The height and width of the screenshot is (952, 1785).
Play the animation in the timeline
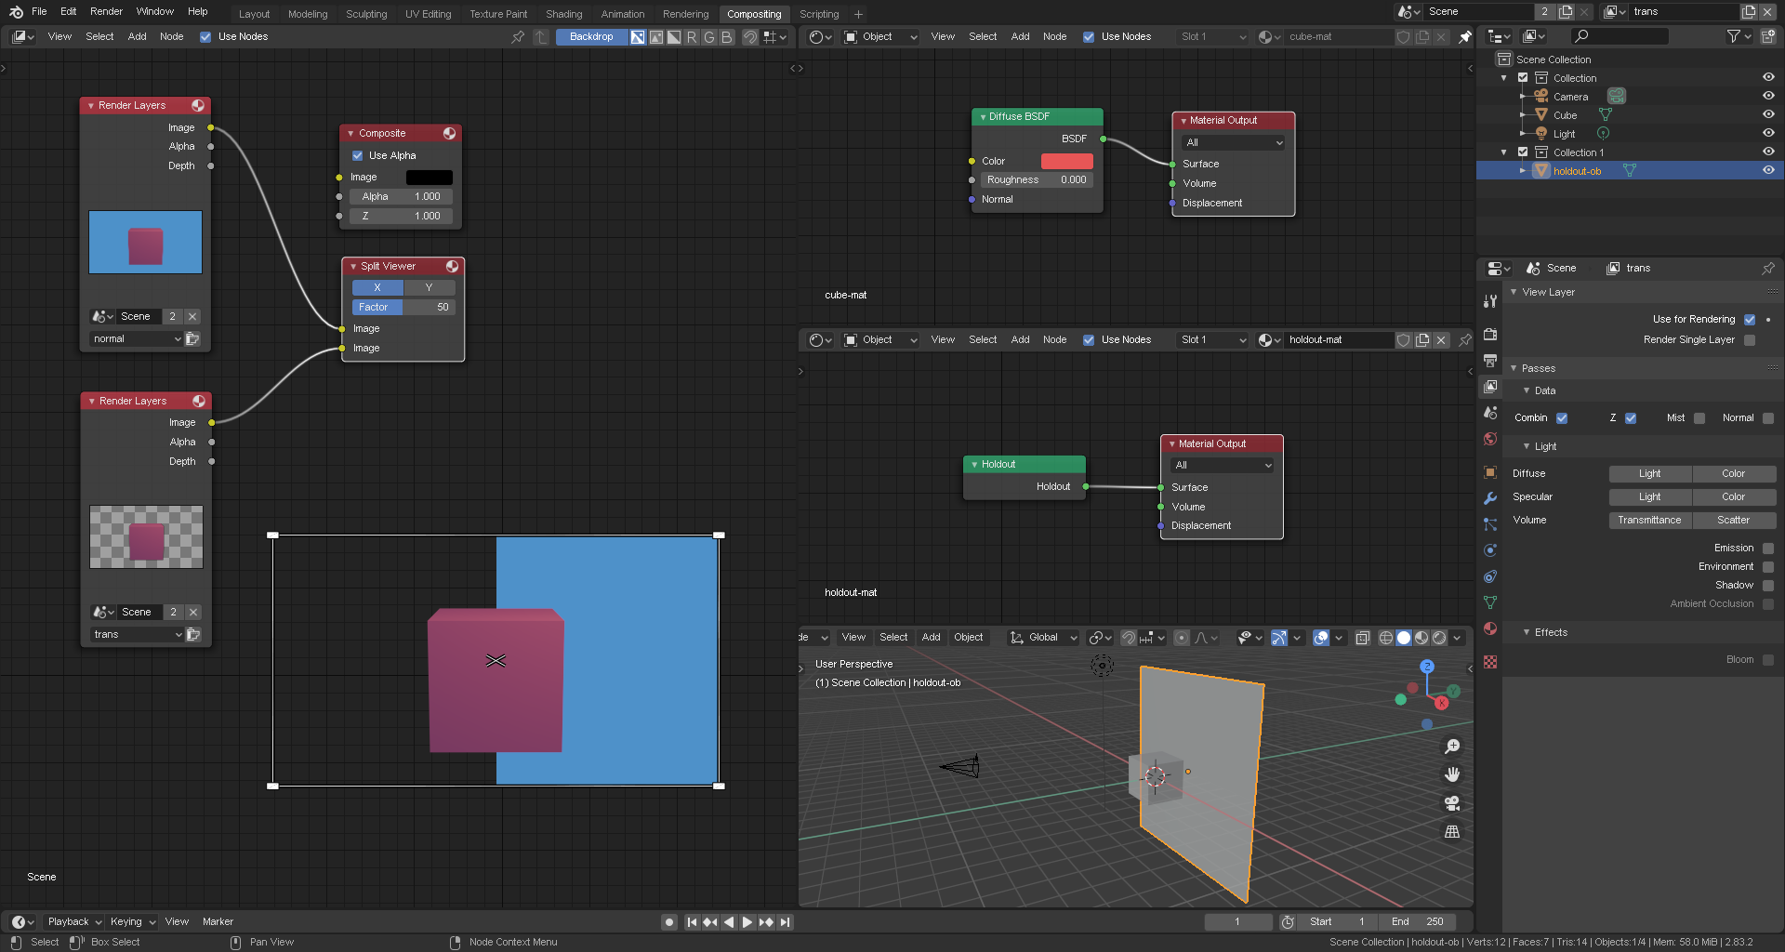(747, 922)
